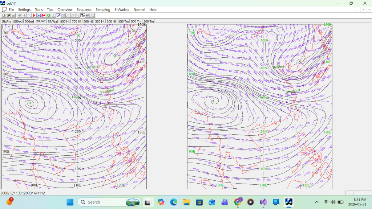
Task: Open the Settings menu
Action: pyautogui.click(x=24, y=10)
